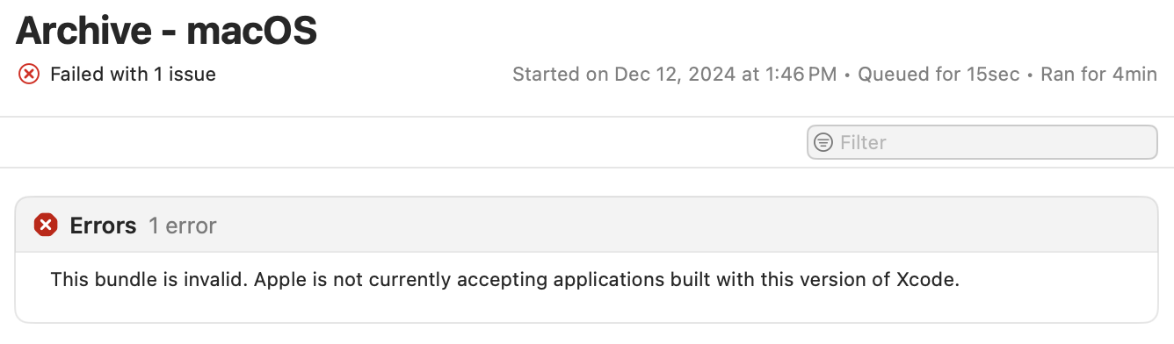
Task: Click the word "macOS" in the title
Action: 252,31
